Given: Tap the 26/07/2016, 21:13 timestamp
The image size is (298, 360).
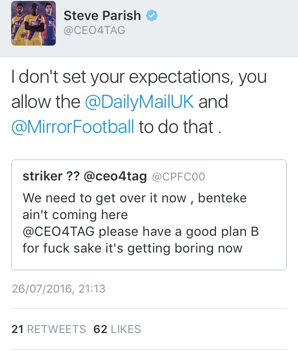Looking at the screenshot, I should click(x=59, y=289).
